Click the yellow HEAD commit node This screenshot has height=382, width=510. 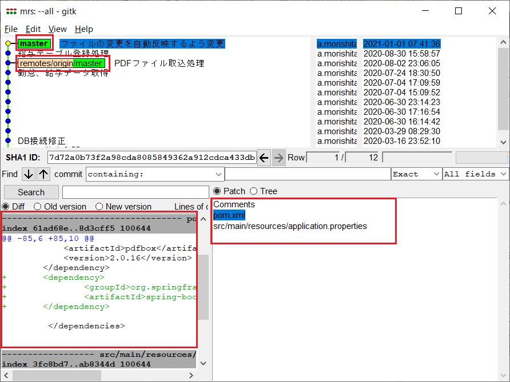coord(8,43)
